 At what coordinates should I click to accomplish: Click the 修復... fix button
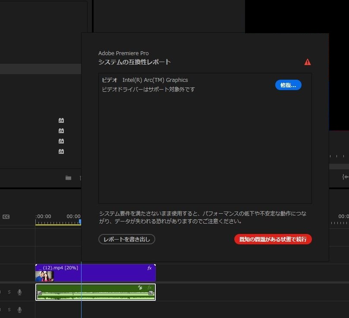point(288,85)
